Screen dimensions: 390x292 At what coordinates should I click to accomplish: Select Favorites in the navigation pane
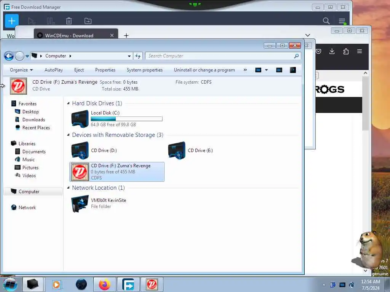click(24, 104)
